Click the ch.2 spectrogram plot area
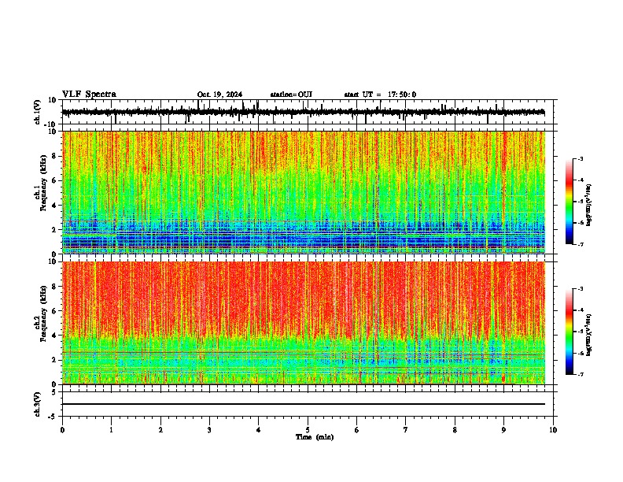Viewport: 623px width, 482px height. point(304,323)
